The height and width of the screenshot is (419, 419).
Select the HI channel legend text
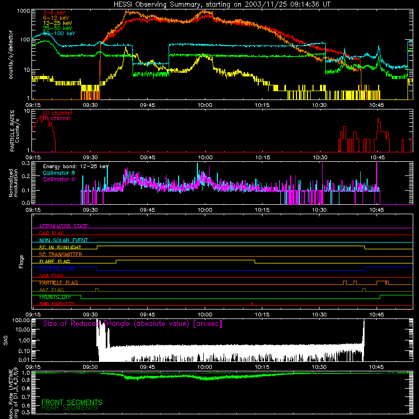[57, 118]
